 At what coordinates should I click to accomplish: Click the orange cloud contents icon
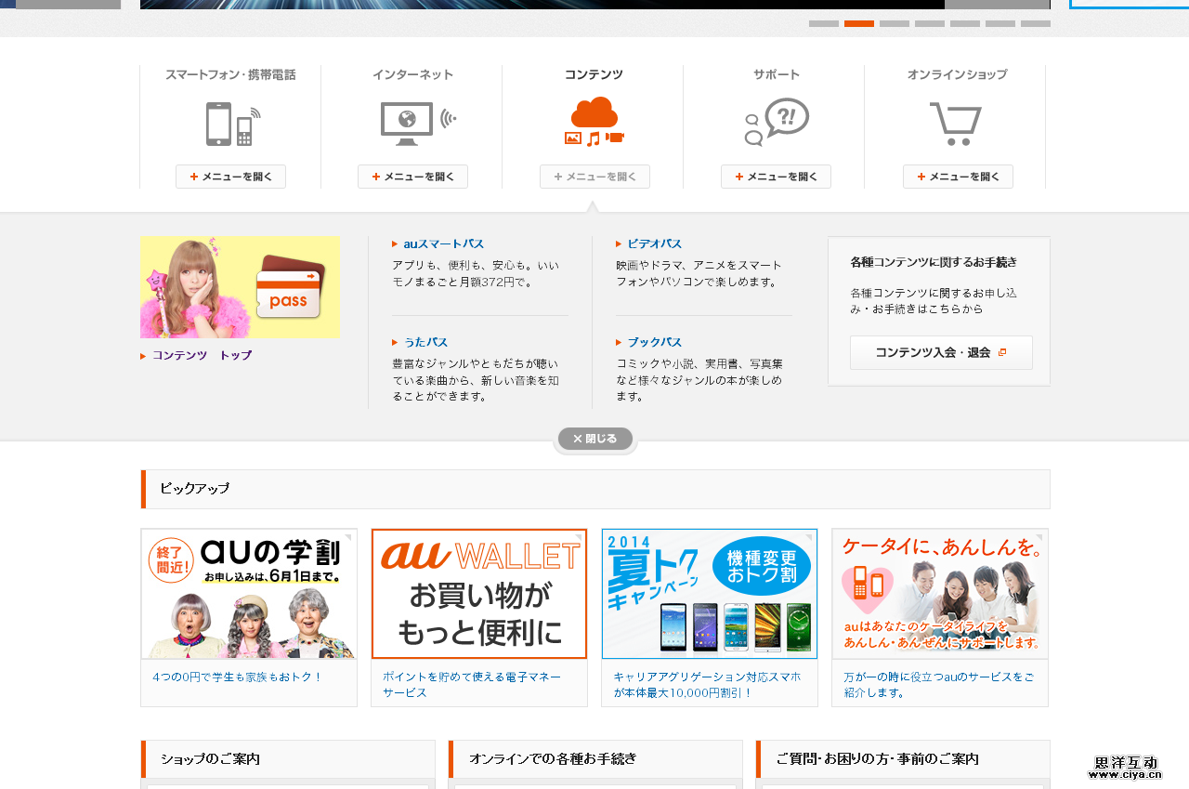[594, 122]
